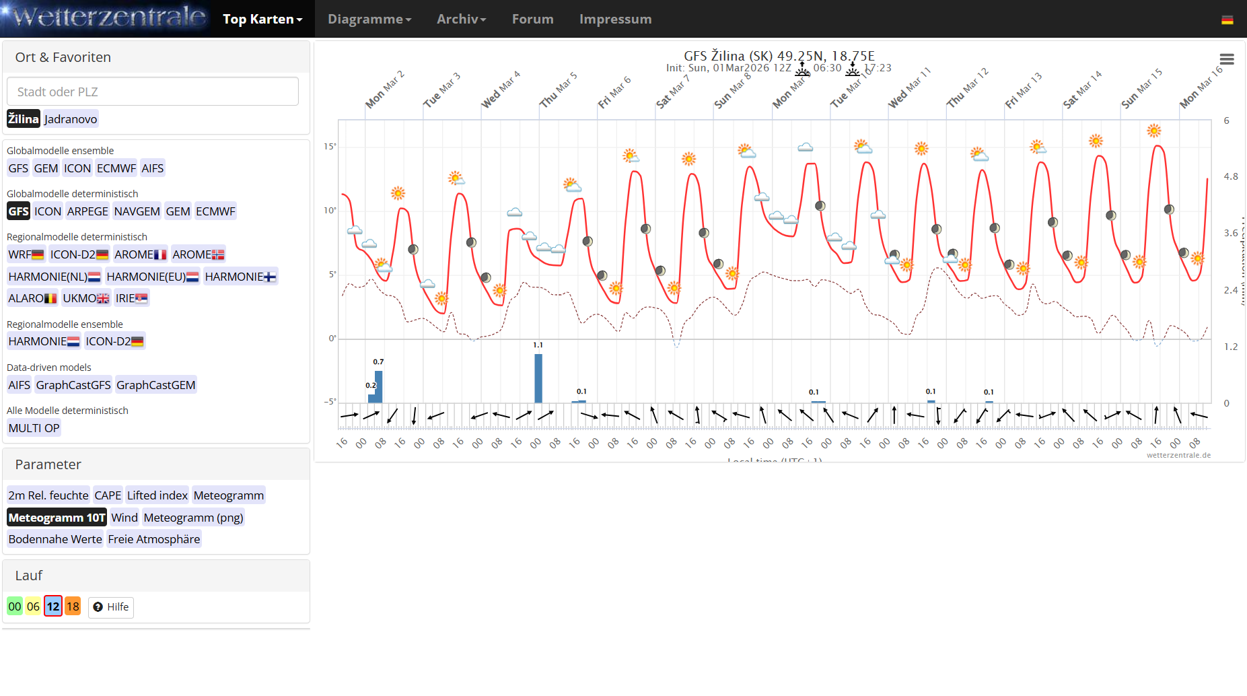The height and width of the screenshot is (696, 1247).
Task: Select ALARO model with Belgian flag
Action: click(32, 298)
